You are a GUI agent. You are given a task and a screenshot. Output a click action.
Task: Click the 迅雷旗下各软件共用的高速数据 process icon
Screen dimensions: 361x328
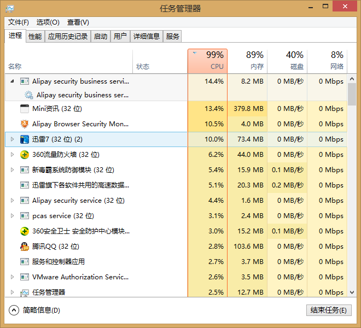tap(25, 185)
